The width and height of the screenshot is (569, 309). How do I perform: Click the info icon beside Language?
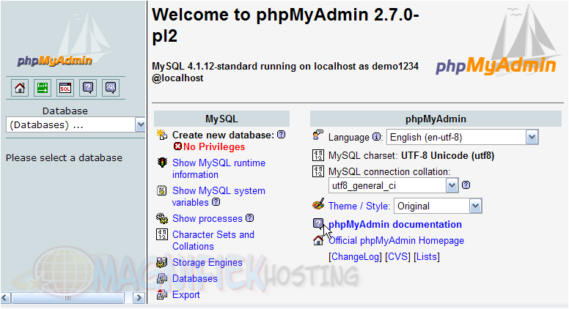point(377,137)
